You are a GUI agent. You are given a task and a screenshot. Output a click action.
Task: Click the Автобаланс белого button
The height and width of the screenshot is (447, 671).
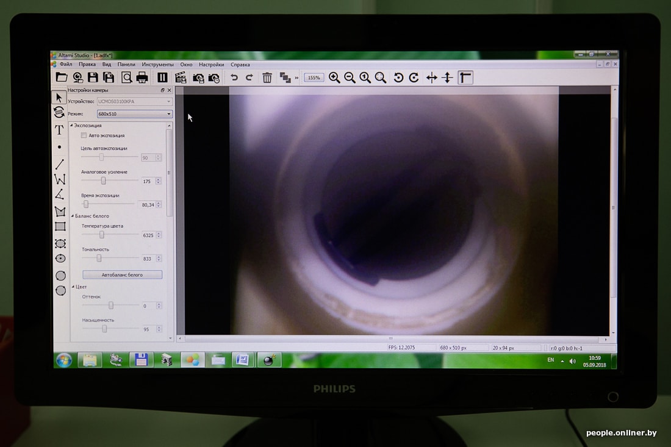[x=122, y=275]
